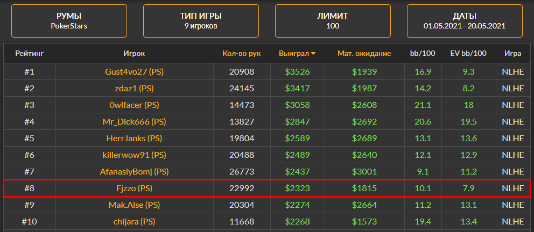
Task: Click hands count 13827
Action: click(x=242, y=121)
